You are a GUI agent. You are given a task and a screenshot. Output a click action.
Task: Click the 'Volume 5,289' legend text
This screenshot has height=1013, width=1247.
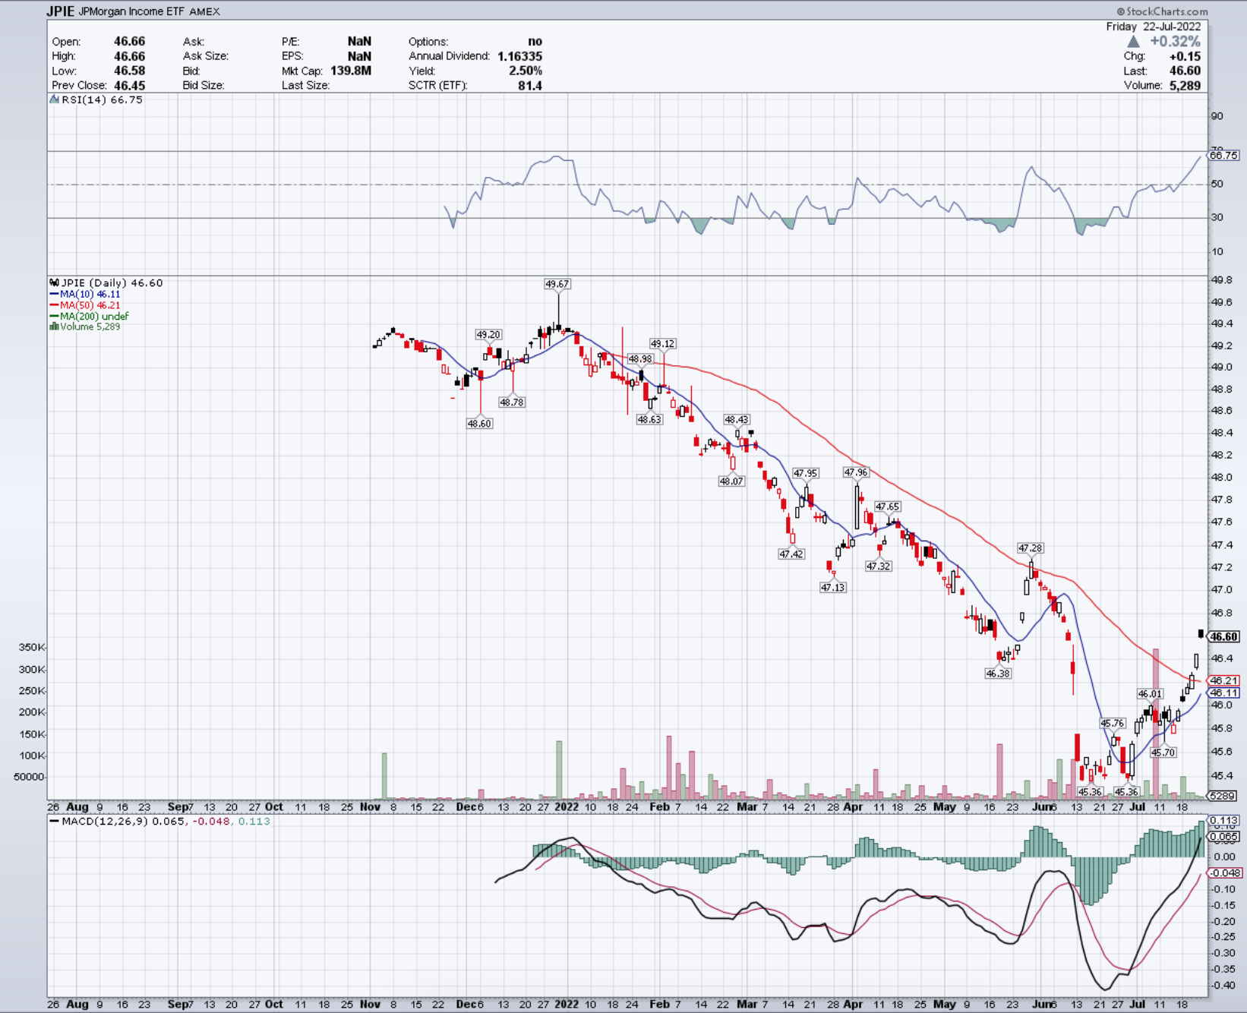(90, 327)
